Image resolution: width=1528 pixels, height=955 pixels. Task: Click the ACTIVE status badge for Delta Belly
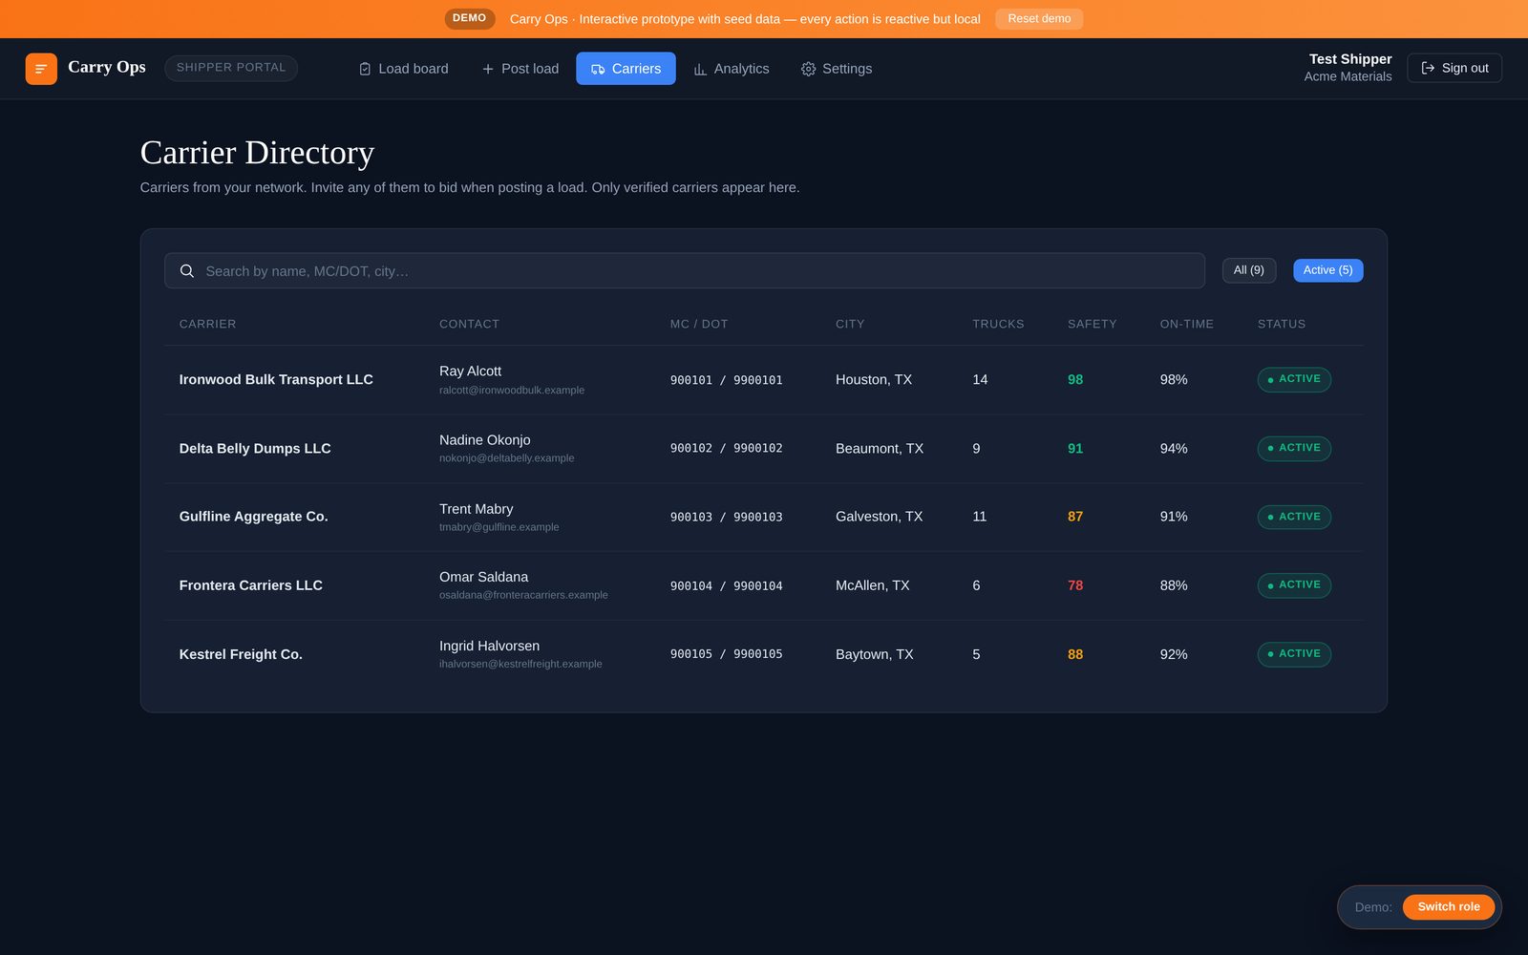coord(1294,448)
